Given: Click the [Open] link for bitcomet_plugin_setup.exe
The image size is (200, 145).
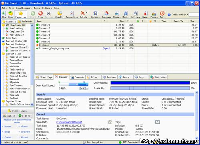Looking at the screenshot, I should tap(106, 48).
